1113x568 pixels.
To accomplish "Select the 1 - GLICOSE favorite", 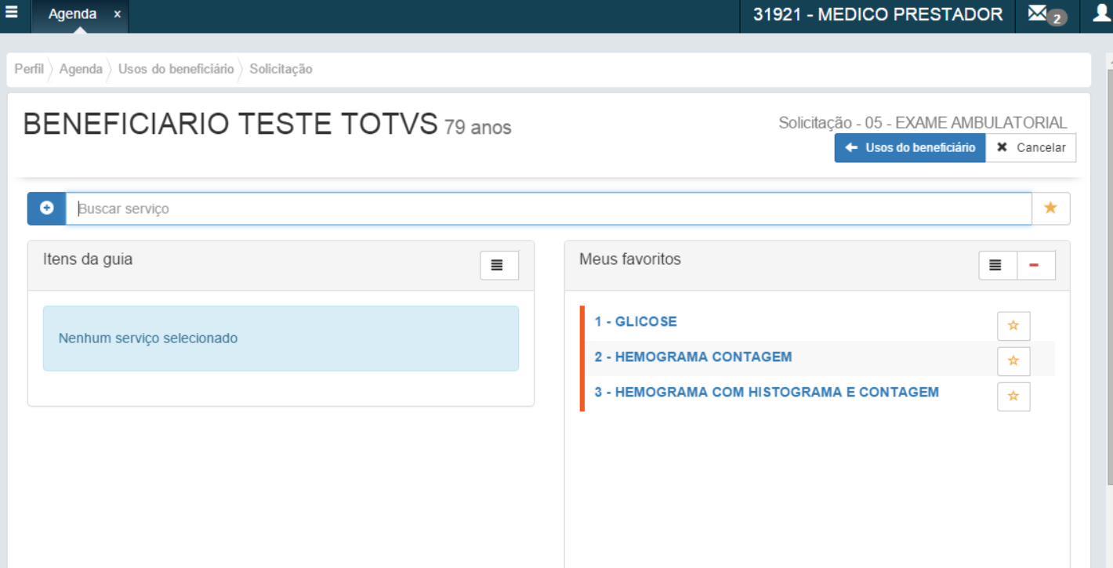I will (x=635, y=321).
